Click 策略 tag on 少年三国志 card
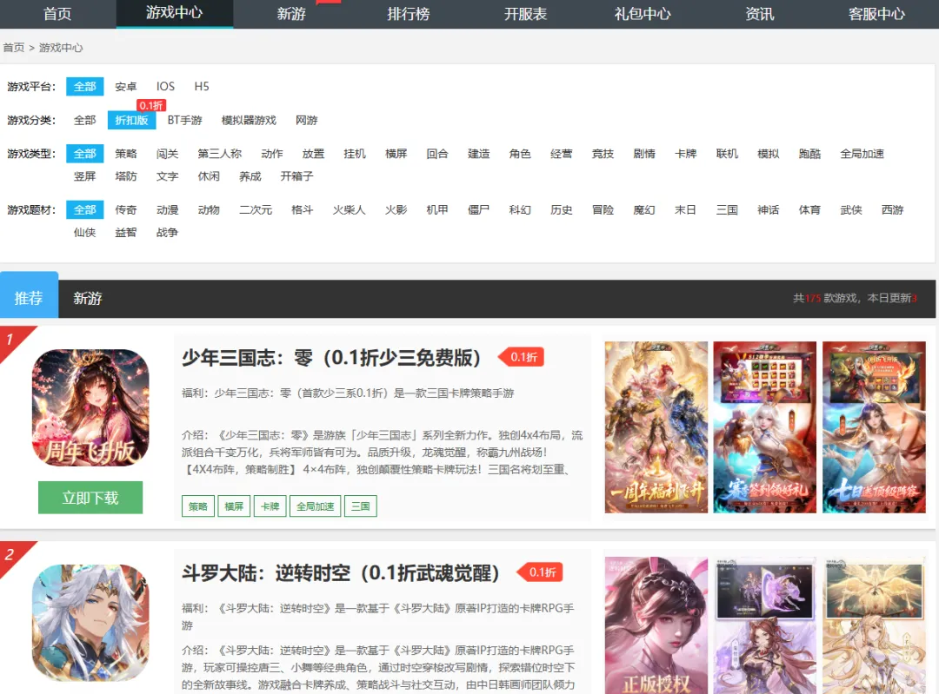 pos(198,506)
